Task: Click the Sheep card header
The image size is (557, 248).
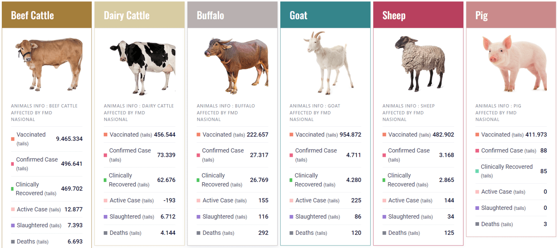Action: [418, 15]
